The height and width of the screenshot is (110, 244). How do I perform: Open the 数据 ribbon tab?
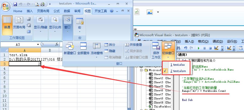coord(67,11)
